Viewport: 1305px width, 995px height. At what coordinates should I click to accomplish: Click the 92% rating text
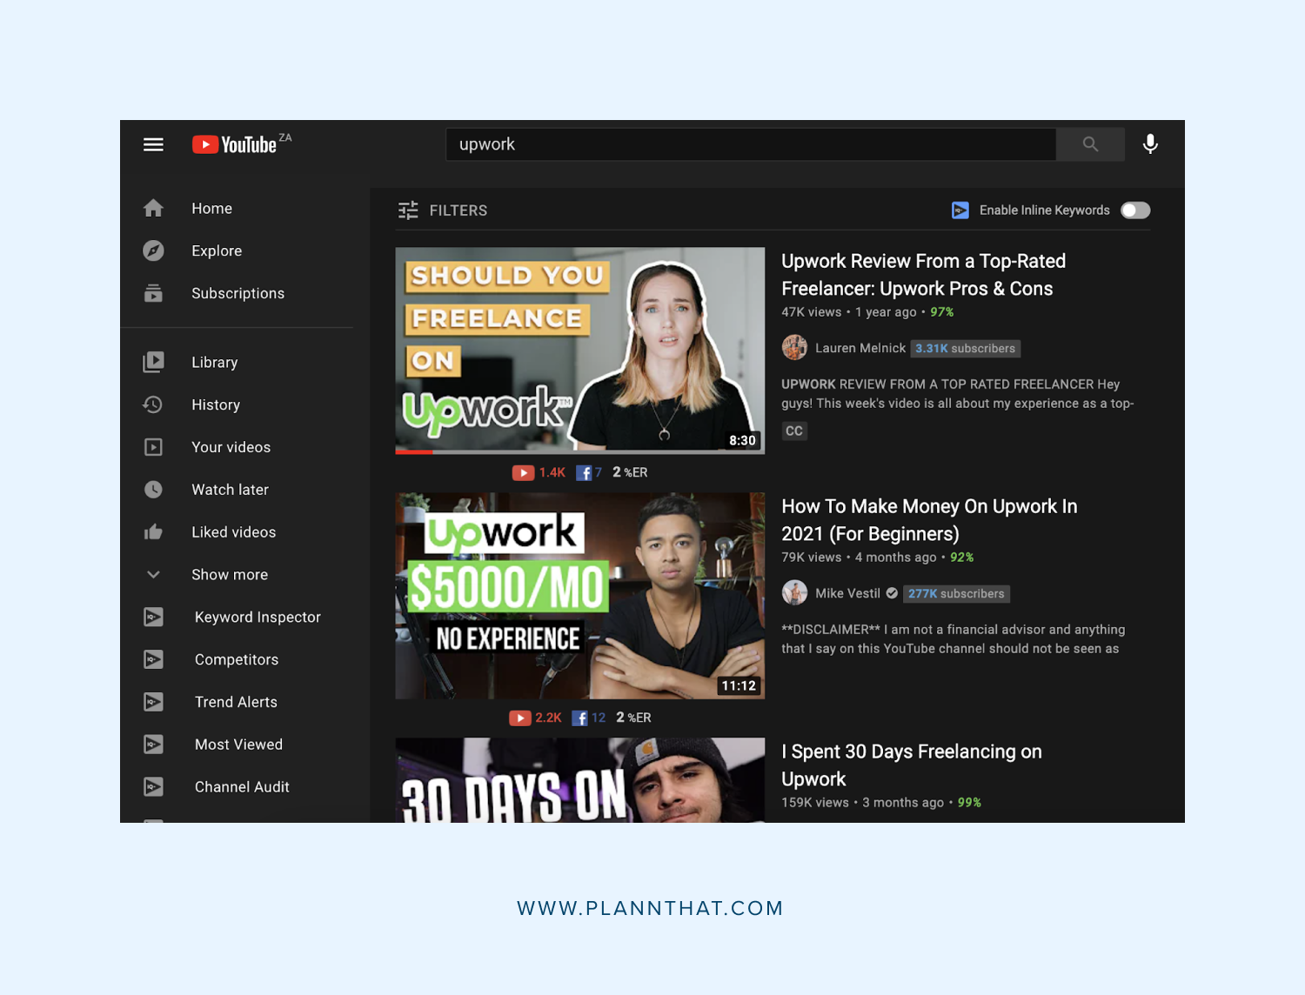962,558
